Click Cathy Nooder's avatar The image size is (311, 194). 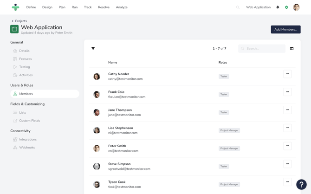(x=97, y=77)
